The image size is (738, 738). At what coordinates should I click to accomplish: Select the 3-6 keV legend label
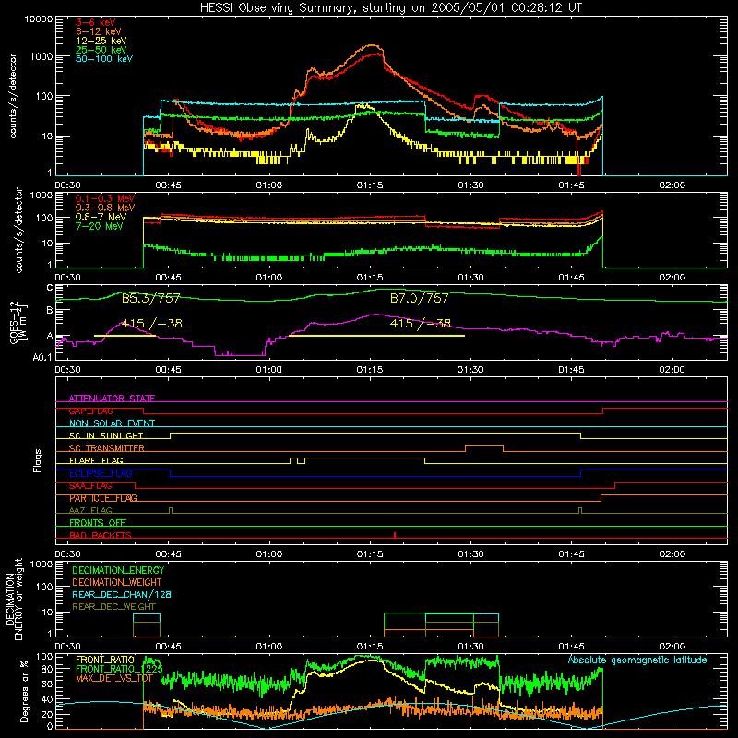[x=95, y=22]
